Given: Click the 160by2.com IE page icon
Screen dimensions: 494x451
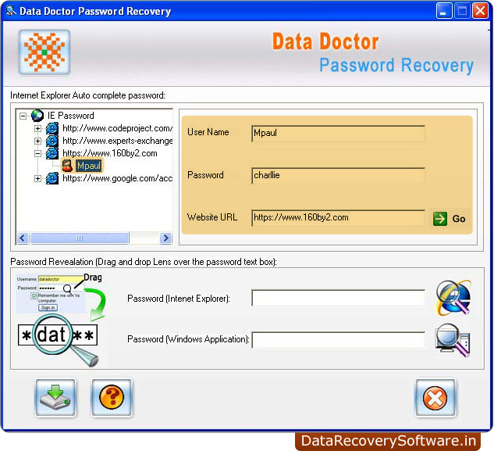Looking at the screenshot, I should click(52, 153).
